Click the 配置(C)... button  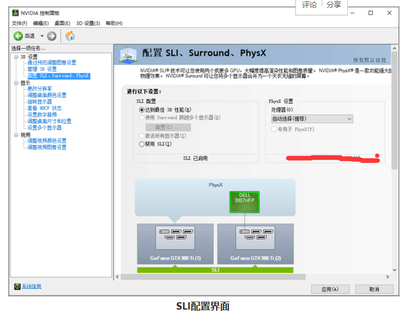(x=168, y=127)
